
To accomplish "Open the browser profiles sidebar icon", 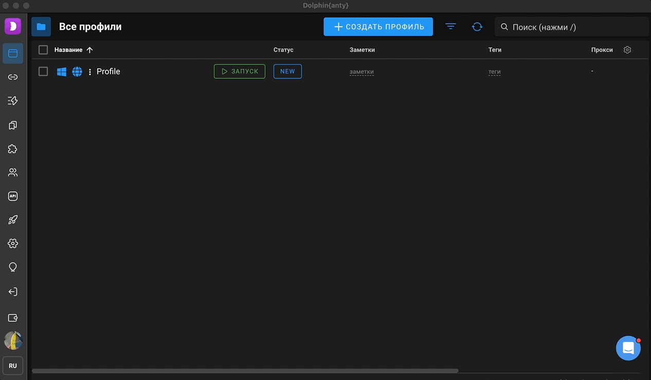I will point(13,53).
